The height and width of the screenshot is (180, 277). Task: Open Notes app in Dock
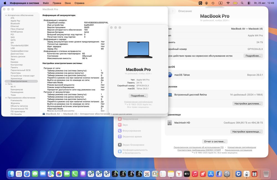[x=171, y=174]
